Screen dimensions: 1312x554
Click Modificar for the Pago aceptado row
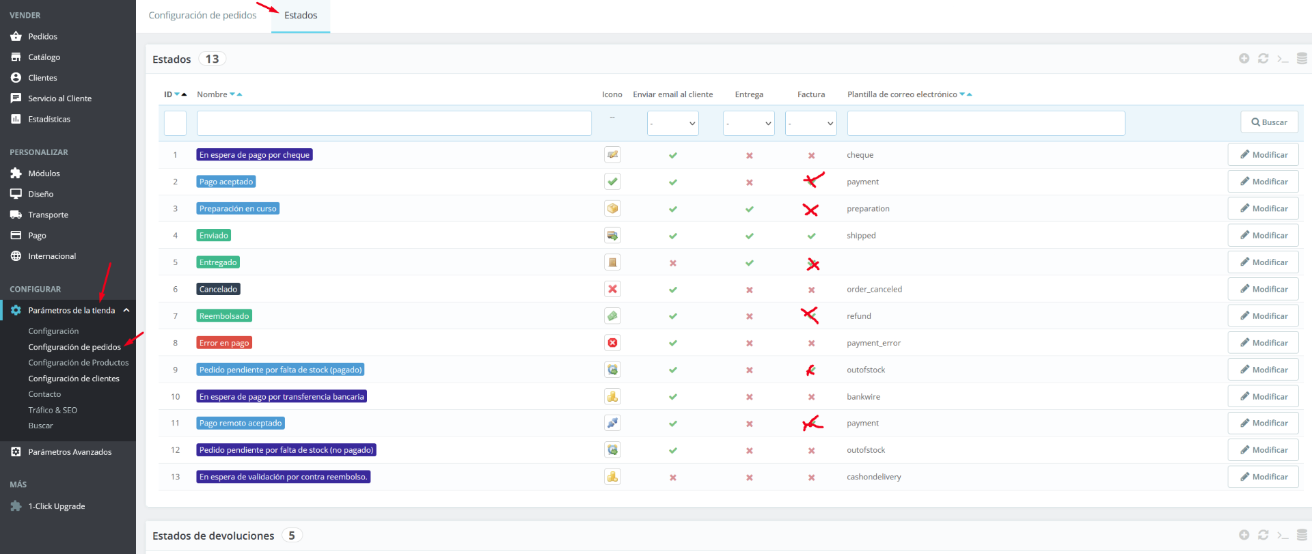coord(1263,182)
